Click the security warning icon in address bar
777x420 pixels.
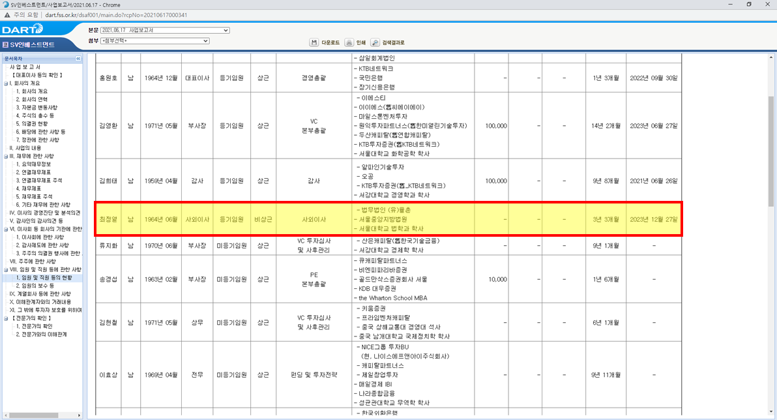point(7,15)
